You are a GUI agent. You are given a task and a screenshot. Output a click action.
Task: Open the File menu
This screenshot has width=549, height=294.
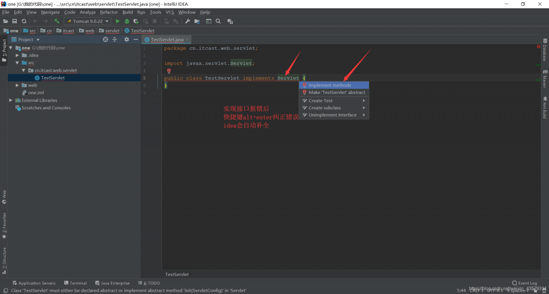(x=6, y=12)
